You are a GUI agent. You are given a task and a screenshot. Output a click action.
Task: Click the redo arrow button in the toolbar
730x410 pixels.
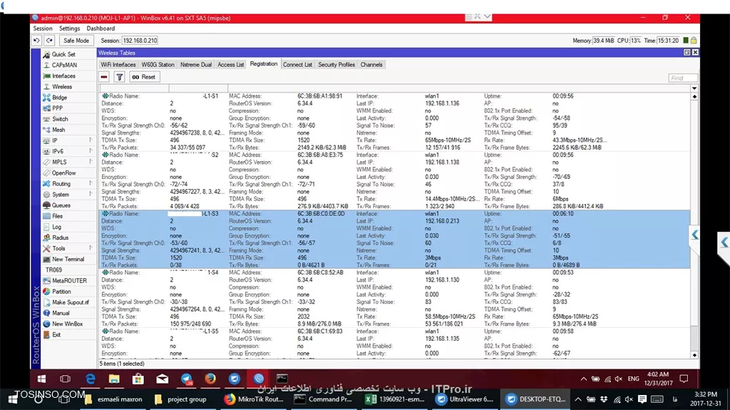[49, 41]
